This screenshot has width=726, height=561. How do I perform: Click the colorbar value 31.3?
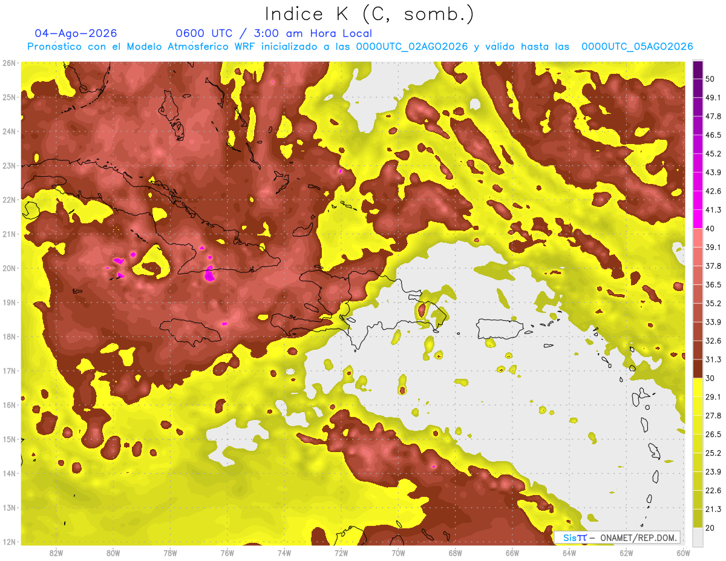pos(713,359)
